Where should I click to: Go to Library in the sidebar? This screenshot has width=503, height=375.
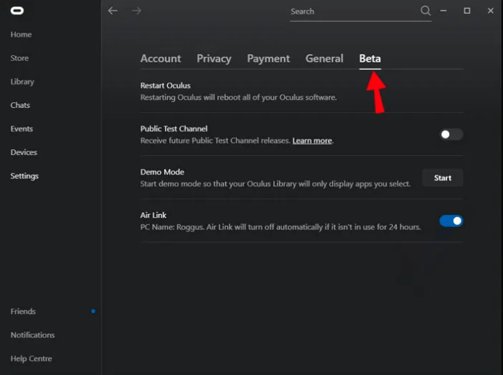23,82
